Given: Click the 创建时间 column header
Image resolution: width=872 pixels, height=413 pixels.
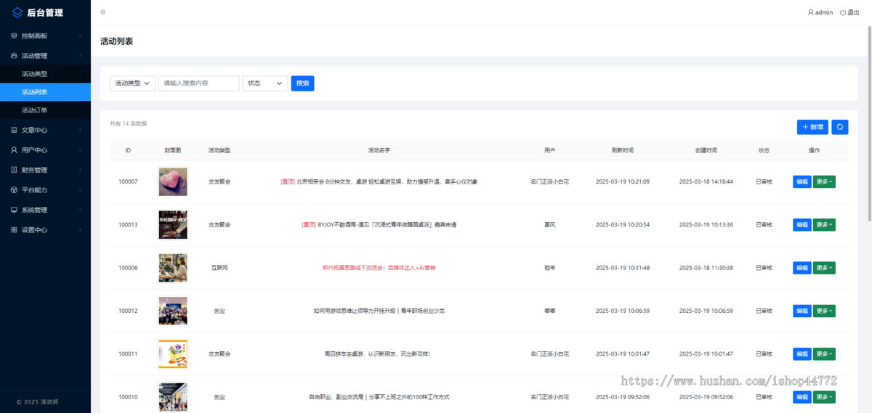Looking at the screenshot, I should 706,150.
